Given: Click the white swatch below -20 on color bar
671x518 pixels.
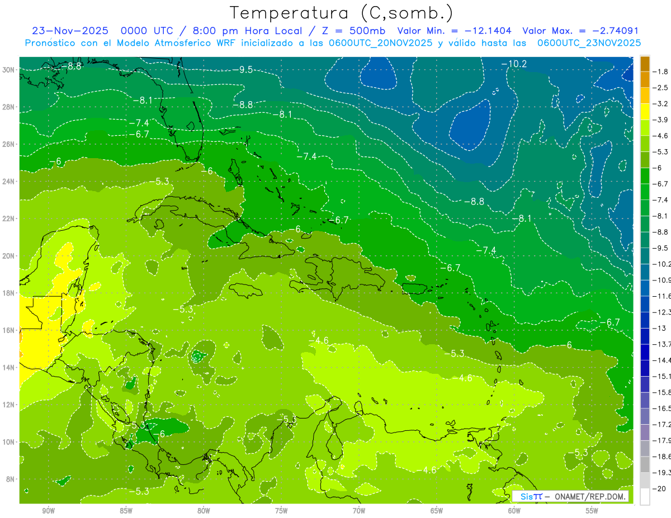Looking at the screenshot, I should [x=645, y=496].
